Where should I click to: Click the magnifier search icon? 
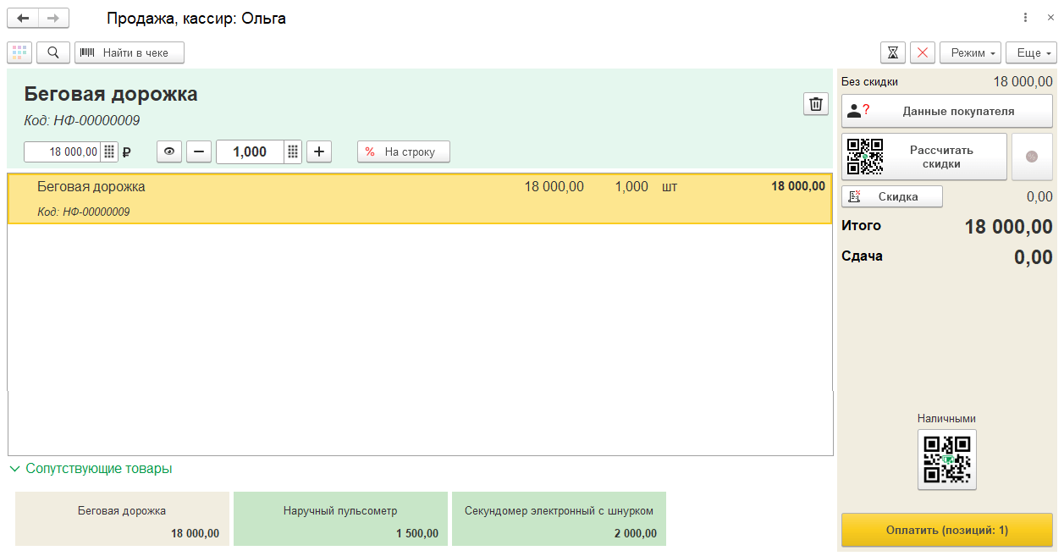point(53,52)
